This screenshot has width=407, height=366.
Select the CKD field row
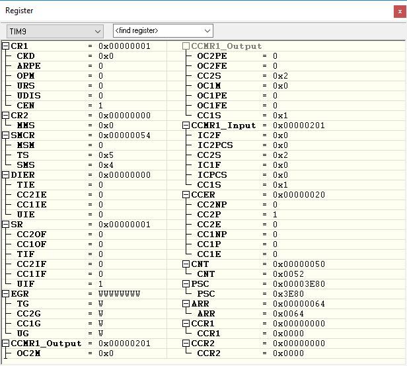85,56
